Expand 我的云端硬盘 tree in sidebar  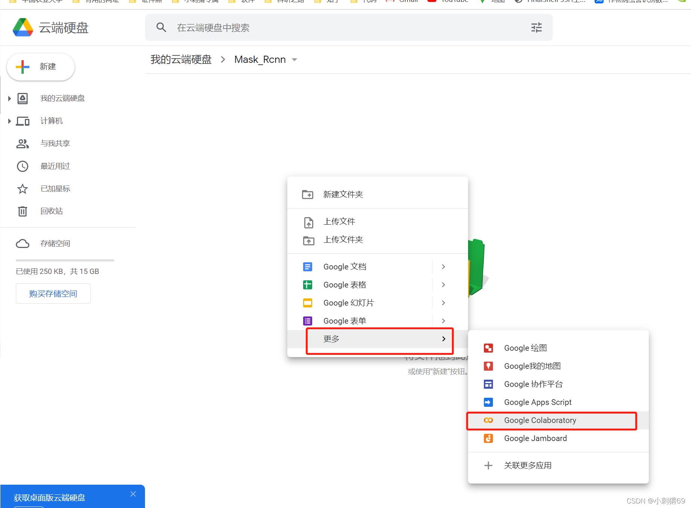(9, 99)
